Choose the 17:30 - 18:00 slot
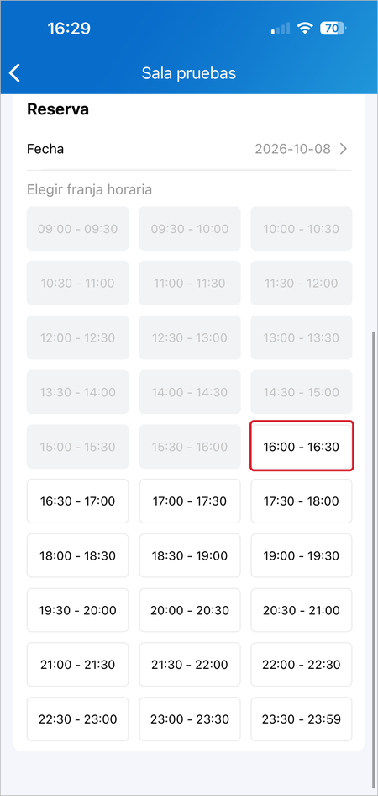378x796 pixels. (x=302, y=501)
